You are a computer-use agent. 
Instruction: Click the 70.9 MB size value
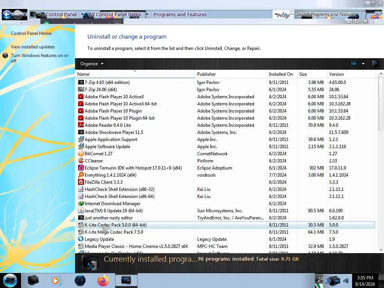(316, 125)
